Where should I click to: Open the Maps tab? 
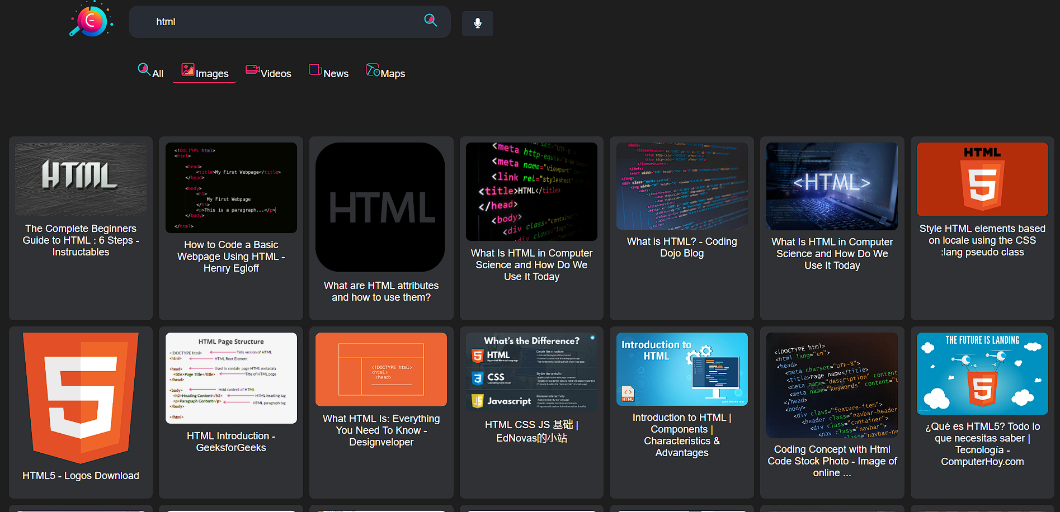pyautogui.click(x=385, y=72)
